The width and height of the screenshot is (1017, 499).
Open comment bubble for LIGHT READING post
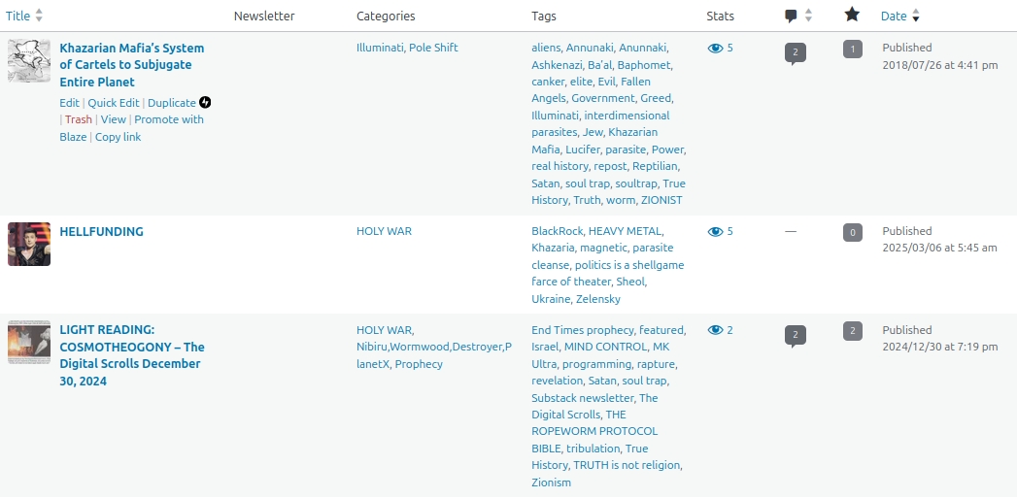point(795,335)
